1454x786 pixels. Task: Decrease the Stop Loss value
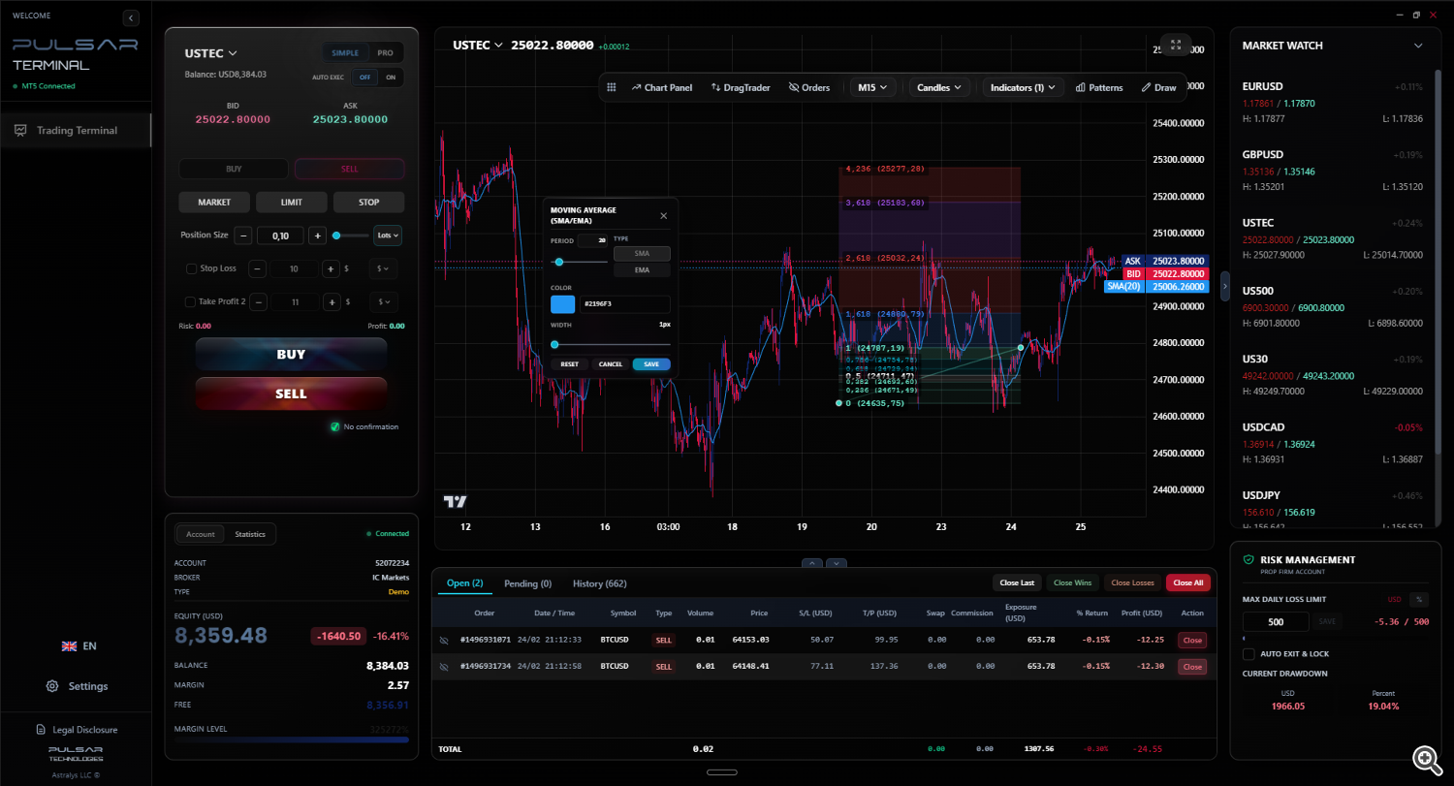[x=258, y=268]
